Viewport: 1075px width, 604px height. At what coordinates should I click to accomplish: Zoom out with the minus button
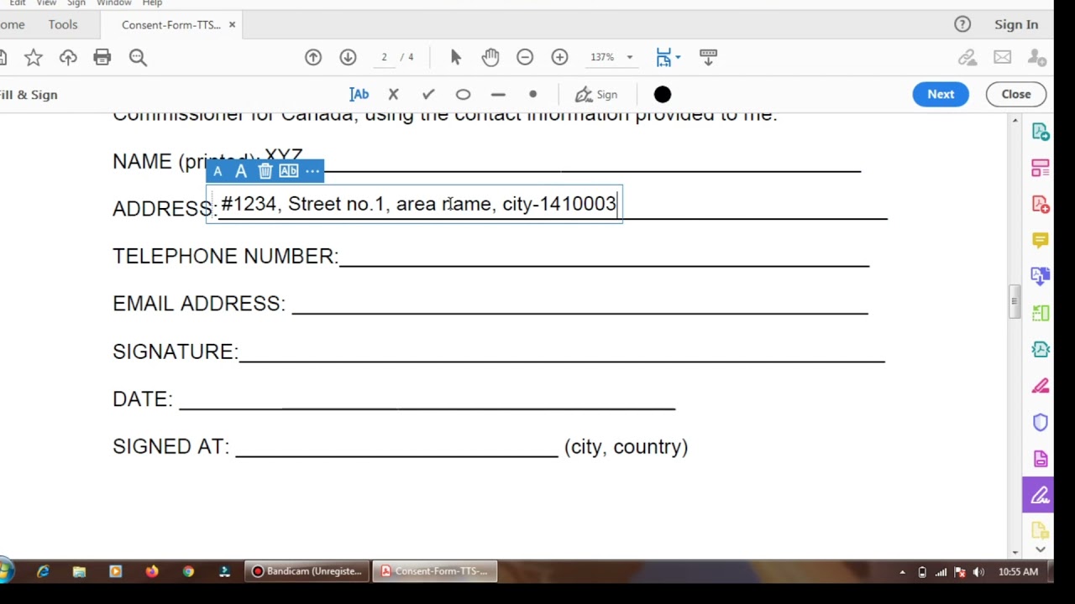(x=525, y=57)
